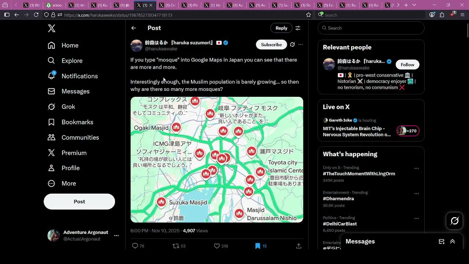Viewport: 469px width, 264px height.
Task: Open the post's more options dots
Action: coord(300,44)
